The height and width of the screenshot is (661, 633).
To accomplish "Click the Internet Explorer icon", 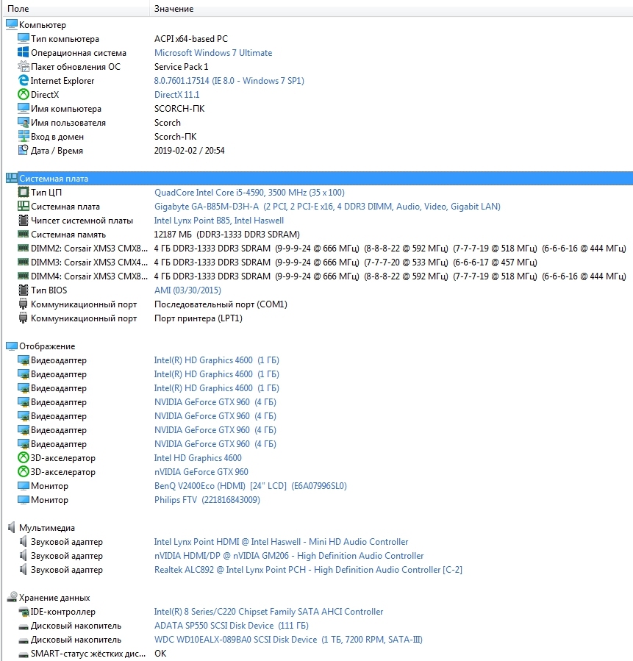I will coord(24,81).
